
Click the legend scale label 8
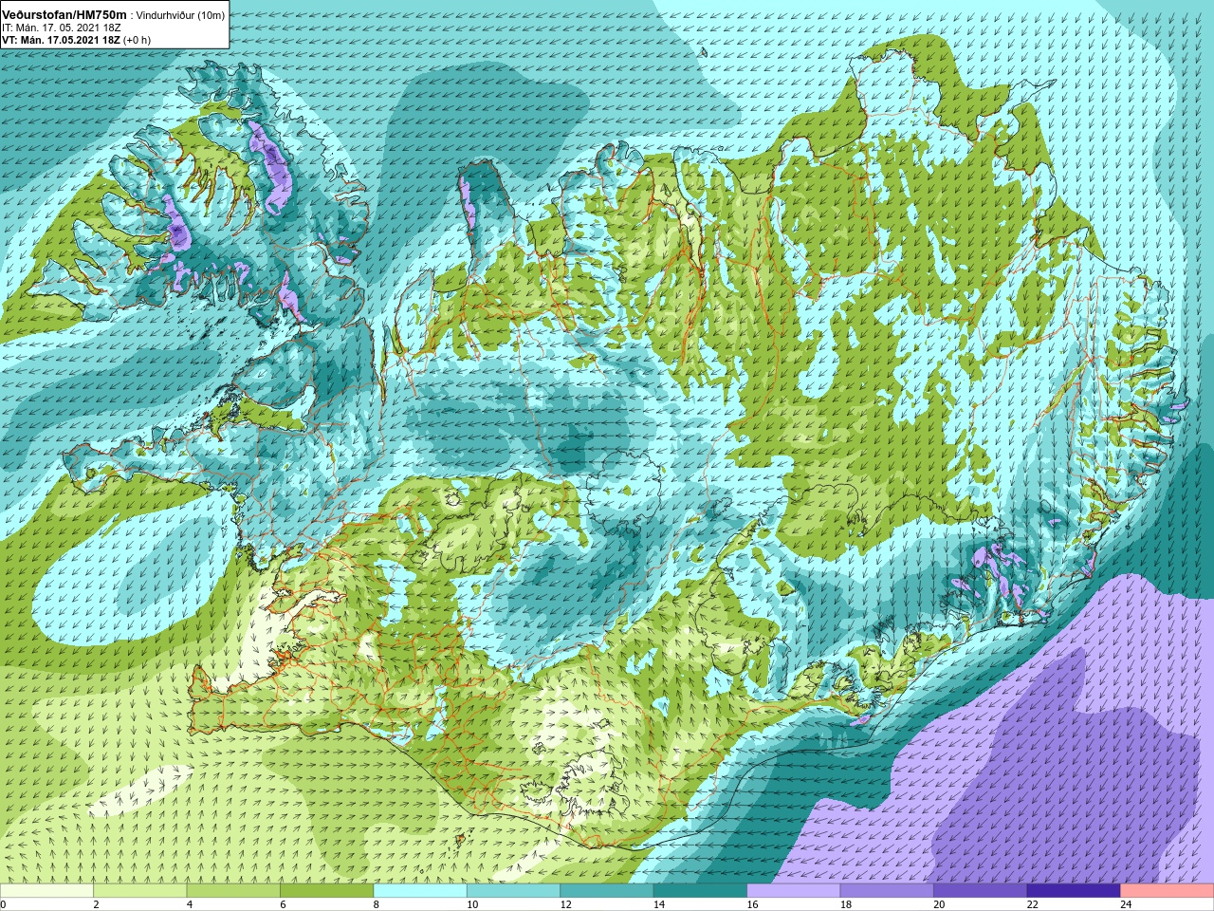pyautogui.click(x=376, y=904)
